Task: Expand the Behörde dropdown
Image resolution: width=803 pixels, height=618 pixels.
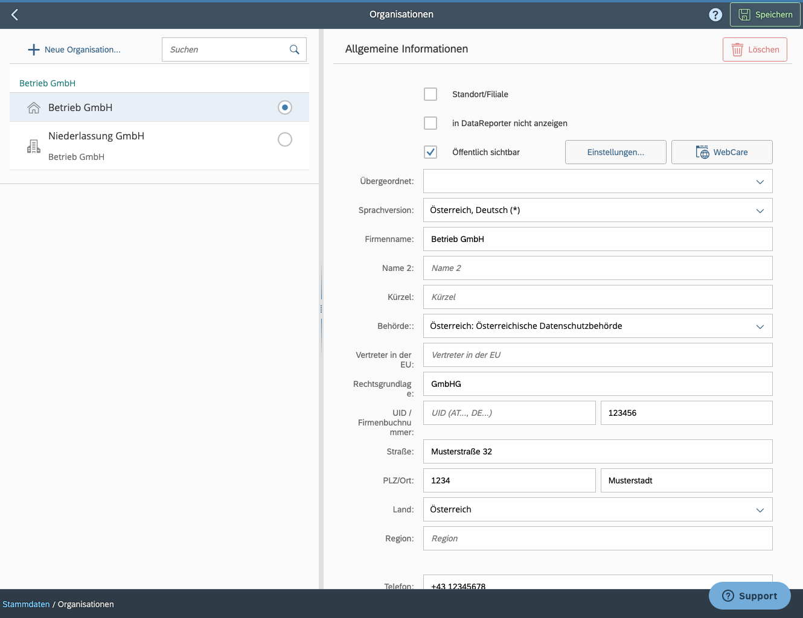Action: 760,326
